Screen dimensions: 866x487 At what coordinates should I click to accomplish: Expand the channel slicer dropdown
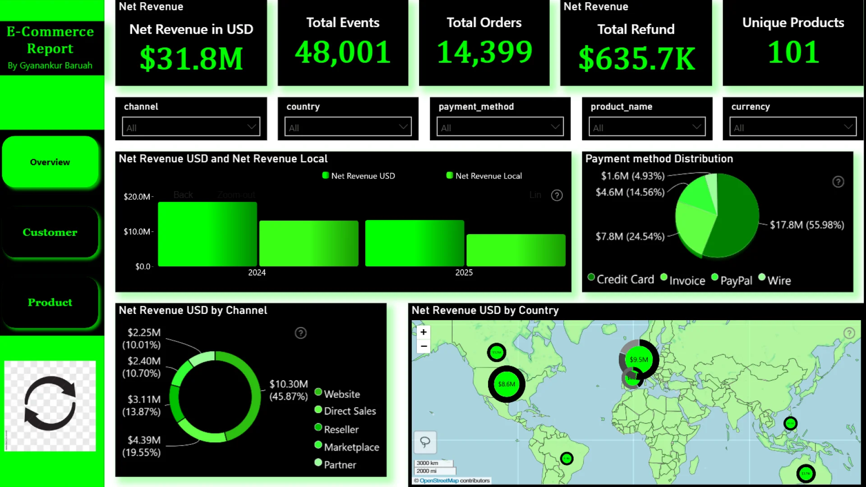pyautogui.click(x=191, y=127)
